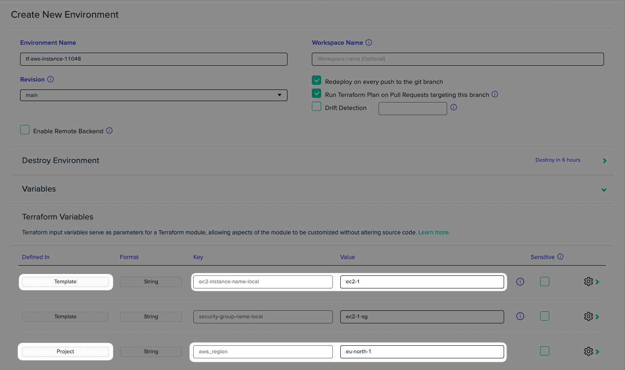Check the Enable Remote Backend box
This screenshot has width=625, height=370.
coord(25,130)
